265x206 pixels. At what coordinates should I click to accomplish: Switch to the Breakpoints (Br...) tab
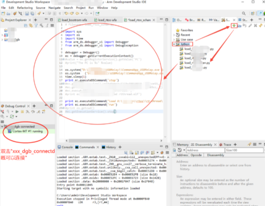pyautogui.click(x=189, y=20)
